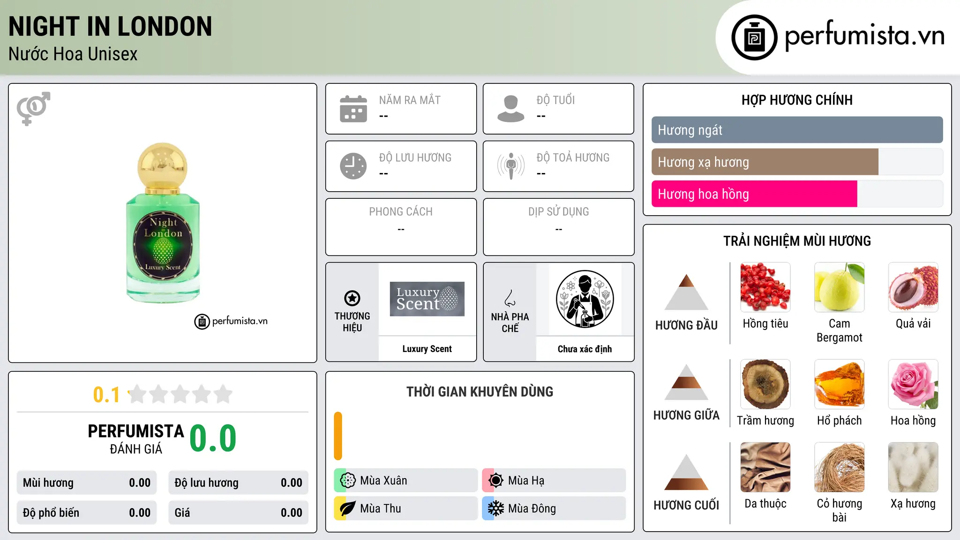Open the Quả vải note image
This screenshot has height=540, width=960.
(913, 287)
